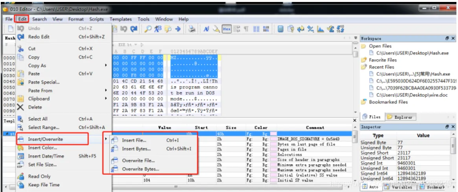Float the Workspace panel with undock icon

tap(447, 38)
